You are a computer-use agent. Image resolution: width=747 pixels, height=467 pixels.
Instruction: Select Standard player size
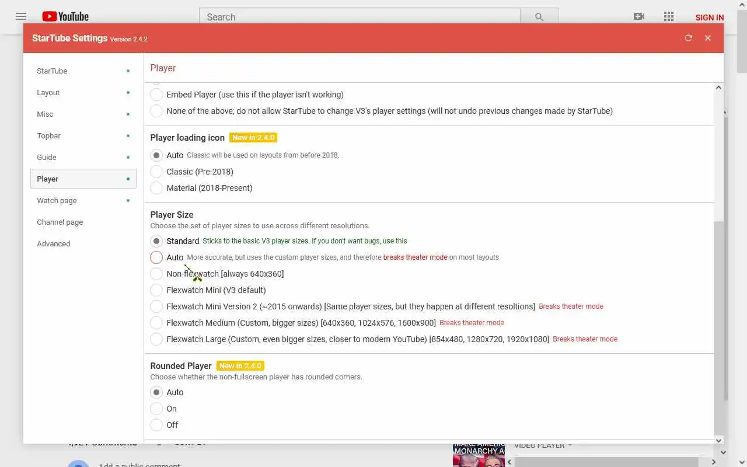point(156,241)
